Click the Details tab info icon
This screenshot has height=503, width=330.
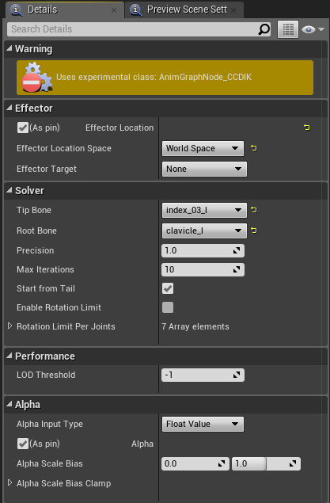16,10
